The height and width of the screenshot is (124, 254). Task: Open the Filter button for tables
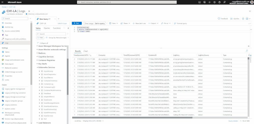(x=40, y=38)
